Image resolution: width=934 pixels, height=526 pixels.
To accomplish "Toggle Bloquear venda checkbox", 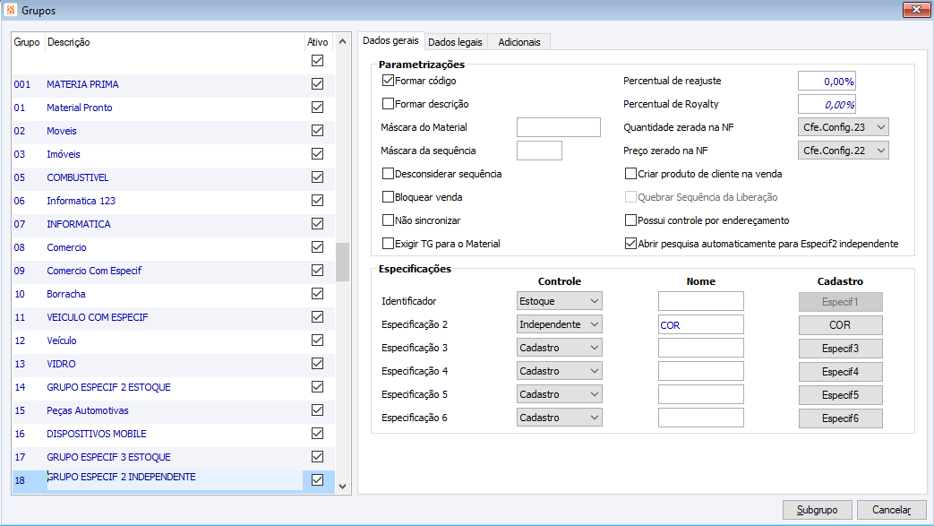I will click(x=389, y=197).
